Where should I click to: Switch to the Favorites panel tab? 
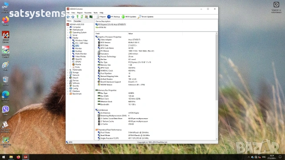coord(77,21)
